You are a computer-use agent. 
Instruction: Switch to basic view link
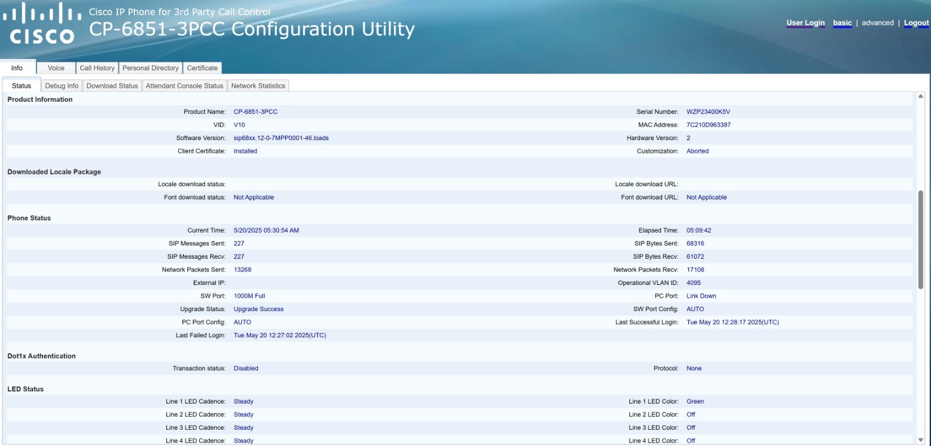click(842, 23)
